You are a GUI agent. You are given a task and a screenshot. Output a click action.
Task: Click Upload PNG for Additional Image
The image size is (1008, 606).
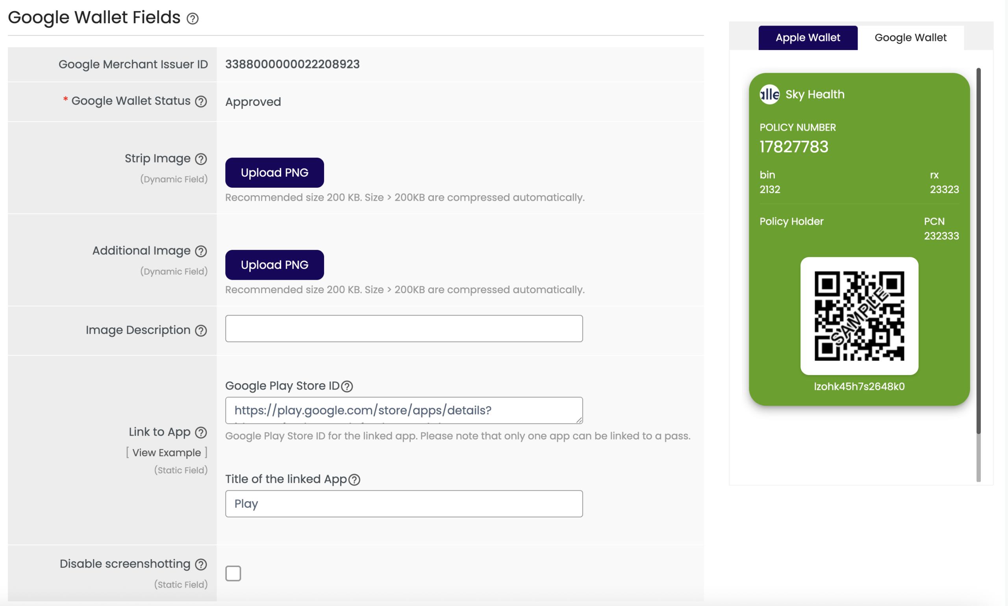(274, 265)
